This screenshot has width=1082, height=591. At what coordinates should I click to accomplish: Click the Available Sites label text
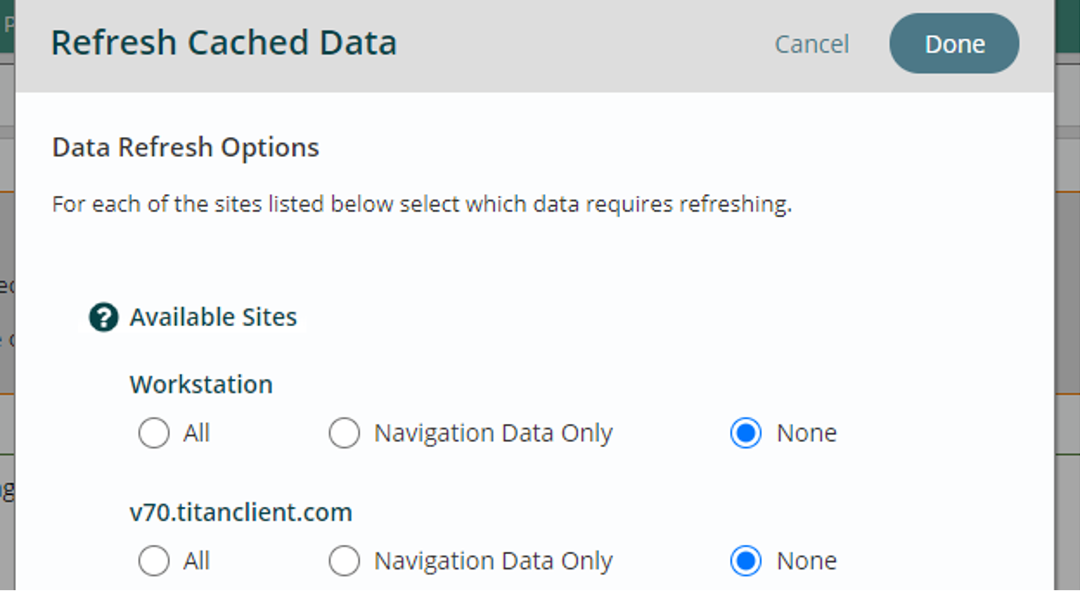(213, 317)
